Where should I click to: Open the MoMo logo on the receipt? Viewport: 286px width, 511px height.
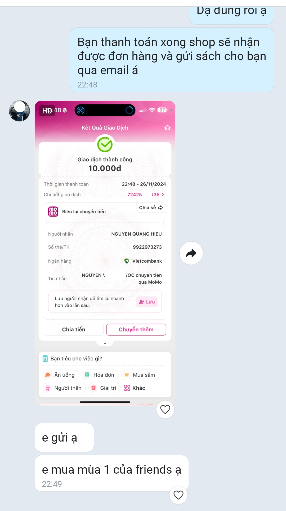53,212
